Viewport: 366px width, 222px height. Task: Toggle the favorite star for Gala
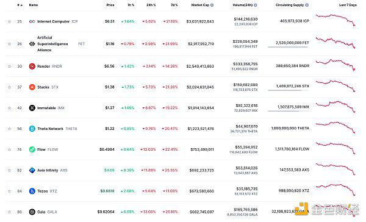(x=9, y=212)
